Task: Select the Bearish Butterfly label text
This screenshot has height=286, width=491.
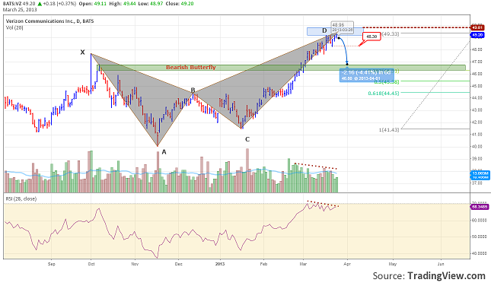Action: [x=191, y=67]
